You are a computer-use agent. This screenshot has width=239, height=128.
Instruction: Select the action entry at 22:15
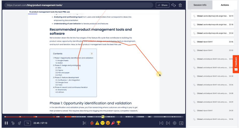pos(213,16)
